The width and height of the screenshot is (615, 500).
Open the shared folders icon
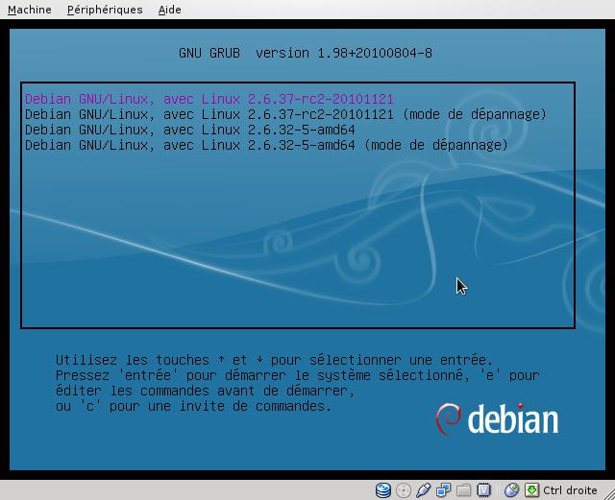pos(464,490)
